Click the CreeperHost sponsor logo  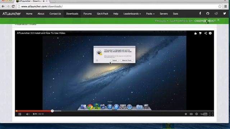(x=205, y=21)
